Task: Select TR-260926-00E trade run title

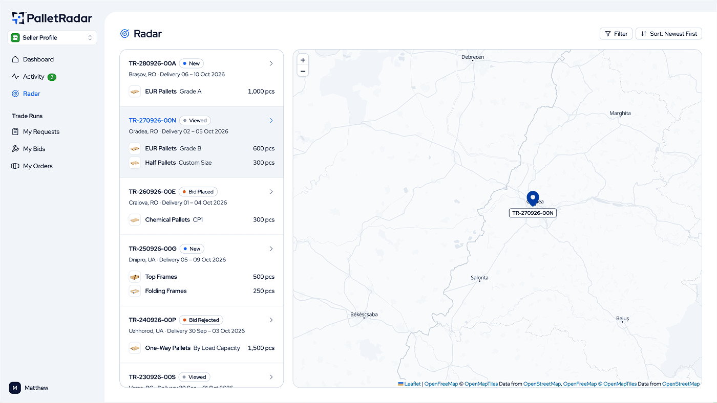Action: click(x=152, y=192)
